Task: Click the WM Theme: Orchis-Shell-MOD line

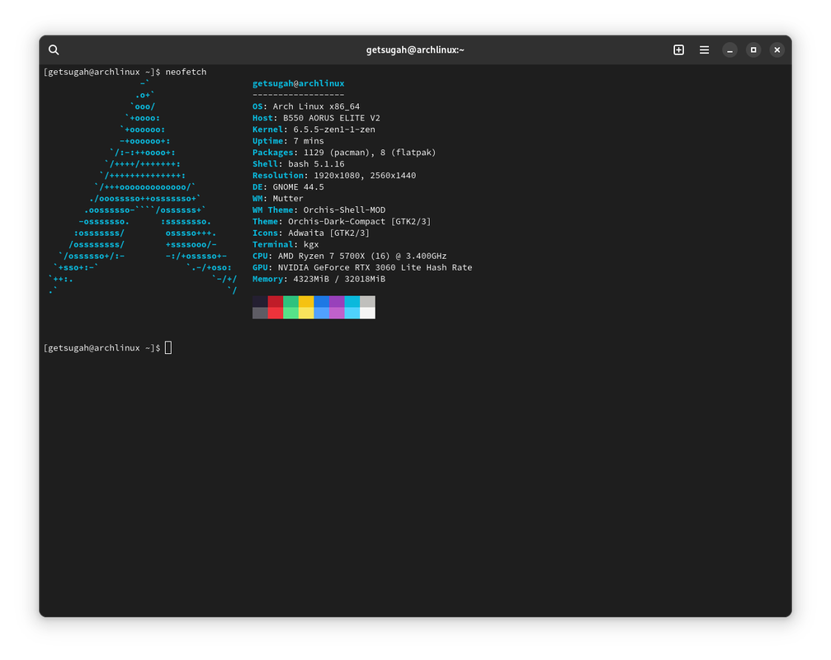Action: 319,210
